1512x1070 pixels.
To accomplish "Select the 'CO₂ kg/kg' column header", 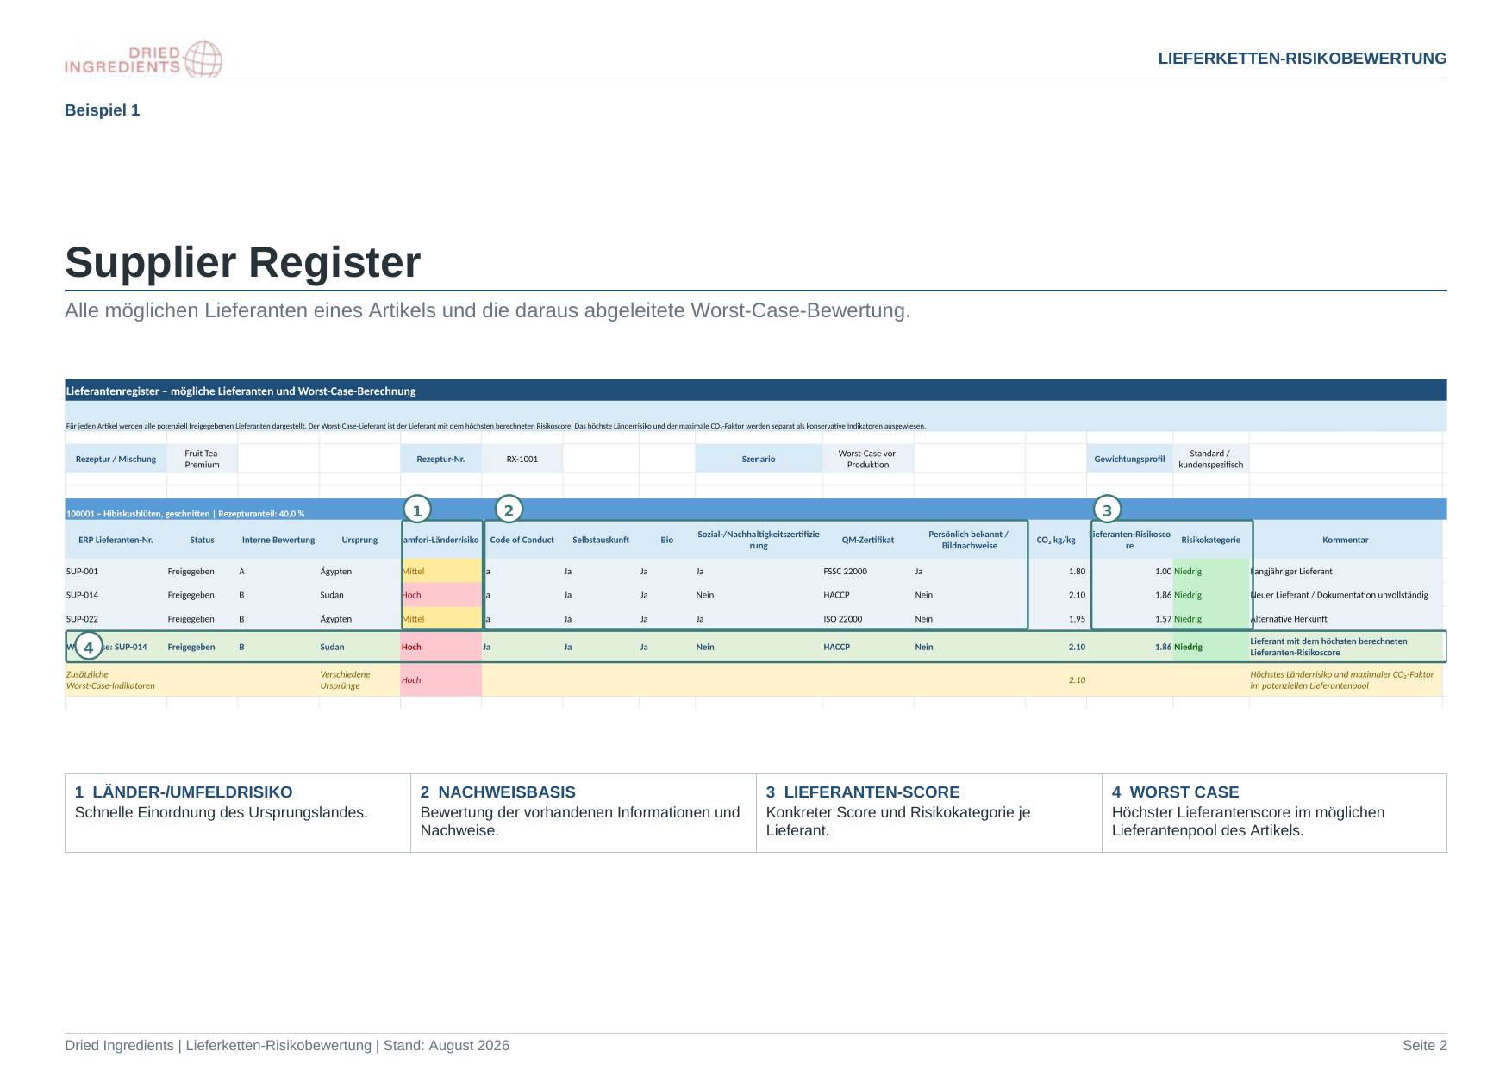I will click(1056, 540).
